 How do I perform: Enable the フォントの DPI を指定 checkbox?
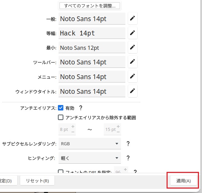[61, 172]
